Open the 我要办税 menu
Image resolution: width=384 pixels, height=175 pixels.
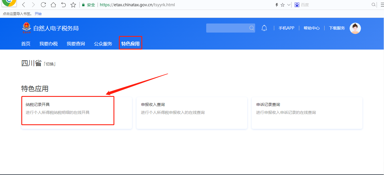click(48, 44)
